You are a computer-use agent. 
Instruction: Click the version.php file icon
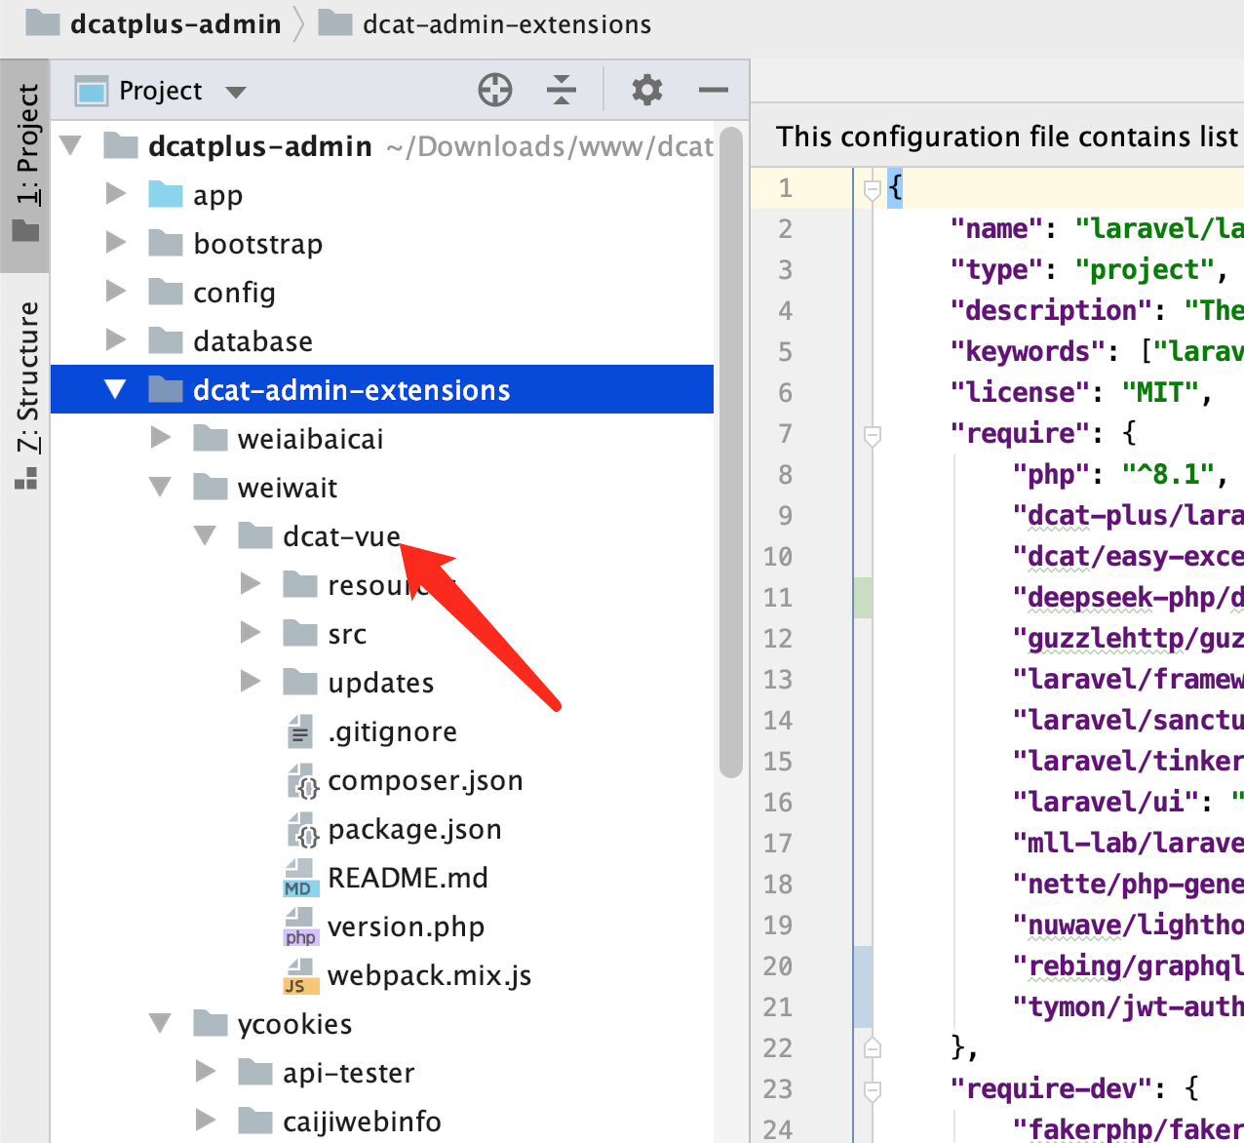pyautogui.click(x=300, y=926)
